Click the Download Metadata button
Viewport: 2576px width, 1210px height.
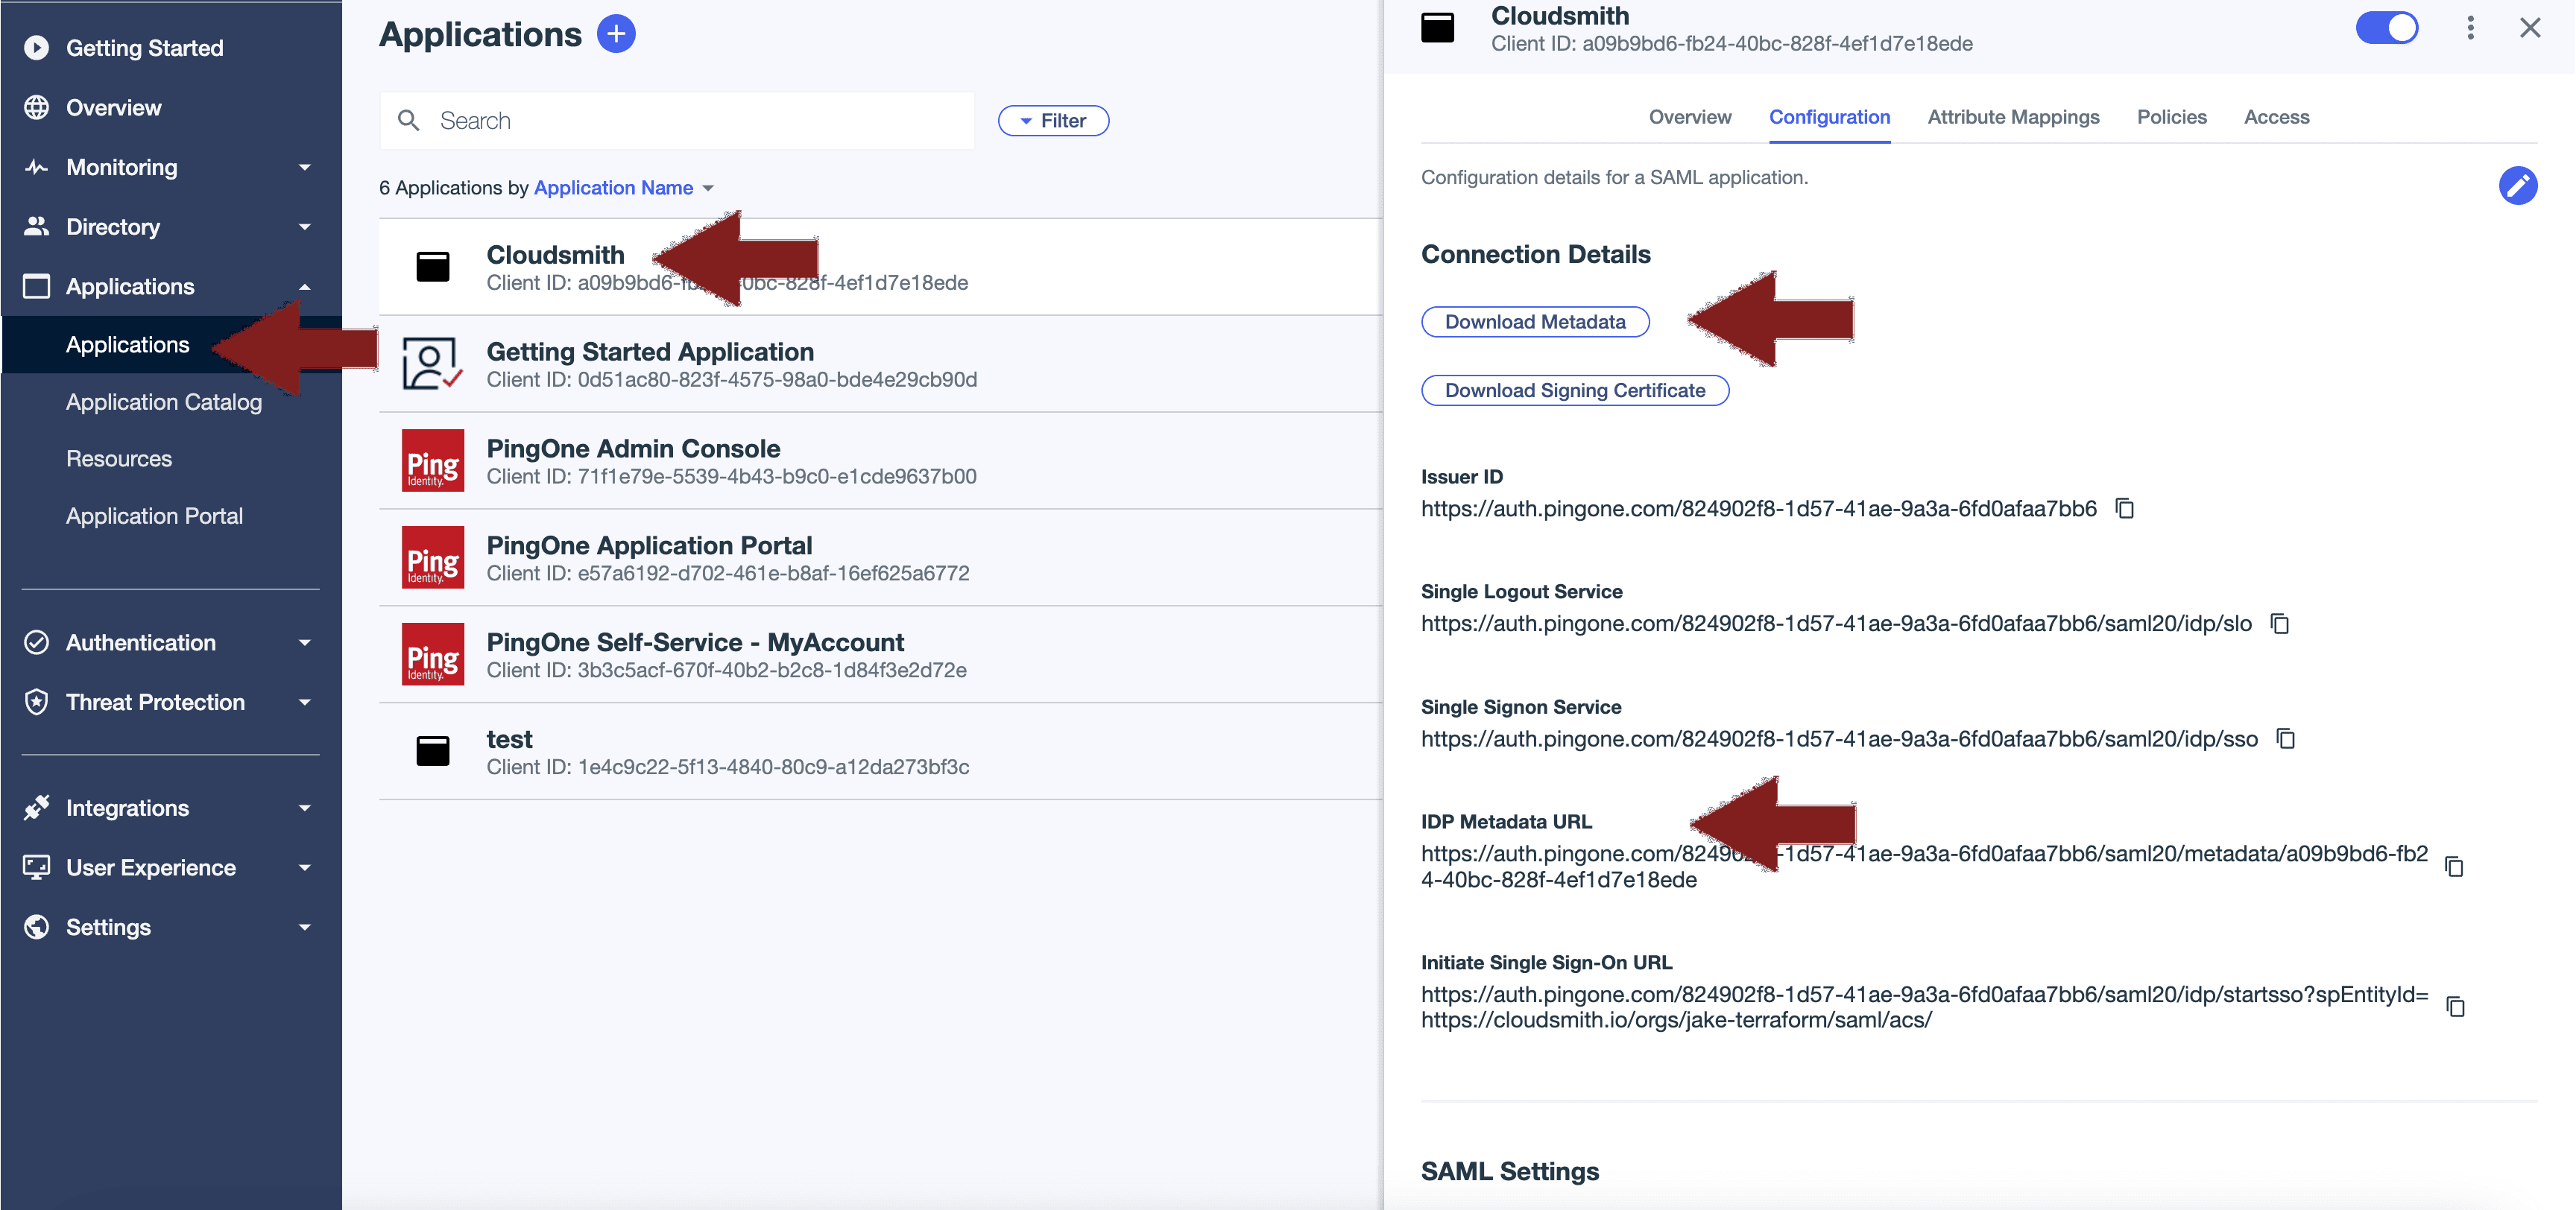1534,322
